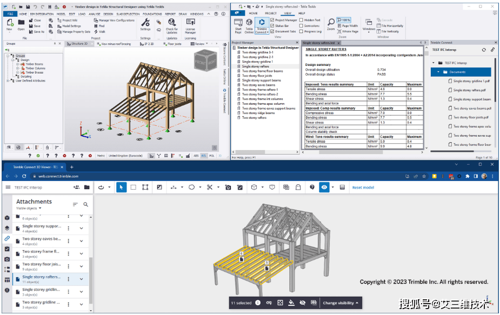
Task: Open the layers icon in the viewer sidebar
Action: (x=7, y=228)
